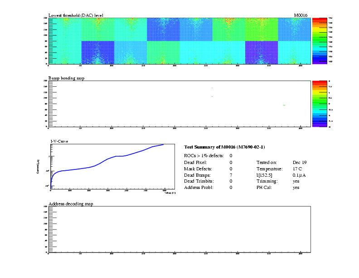The image size is (359, 278).
Task: Click the 'Mask Defects:' label
Action: [198, 169]
